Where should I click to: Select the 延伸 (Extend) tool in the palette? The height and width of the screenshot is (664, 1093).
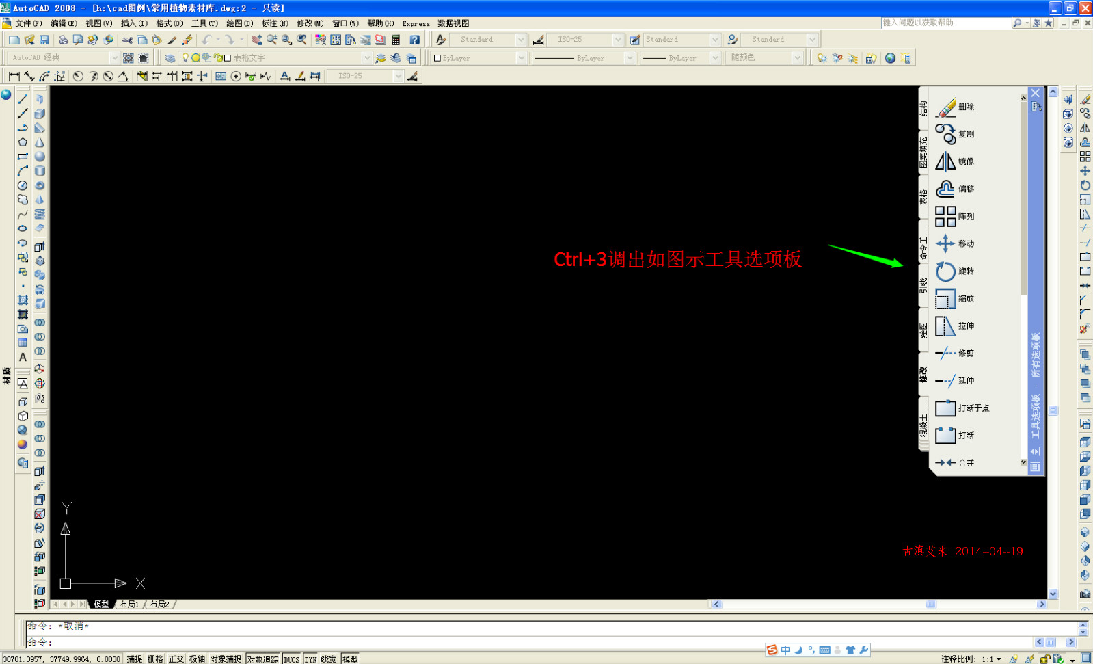(956, 381)
